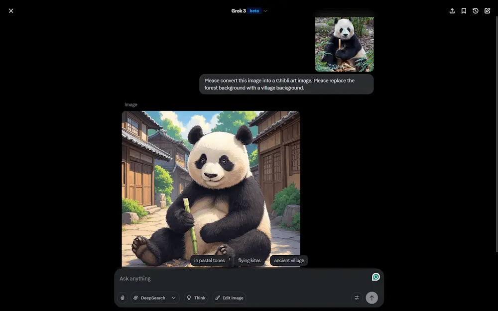Click the page vertical scrollbar
The image size is (498, 311).
pyautogui.click(x=497, y=133)
